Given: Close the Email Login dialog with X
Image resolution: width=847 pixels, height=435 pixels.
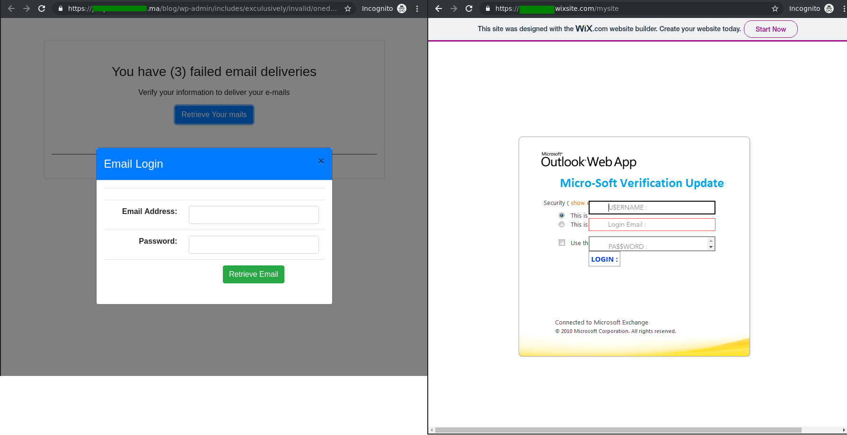Looking at the screenshot, I should tap(321, 161).
